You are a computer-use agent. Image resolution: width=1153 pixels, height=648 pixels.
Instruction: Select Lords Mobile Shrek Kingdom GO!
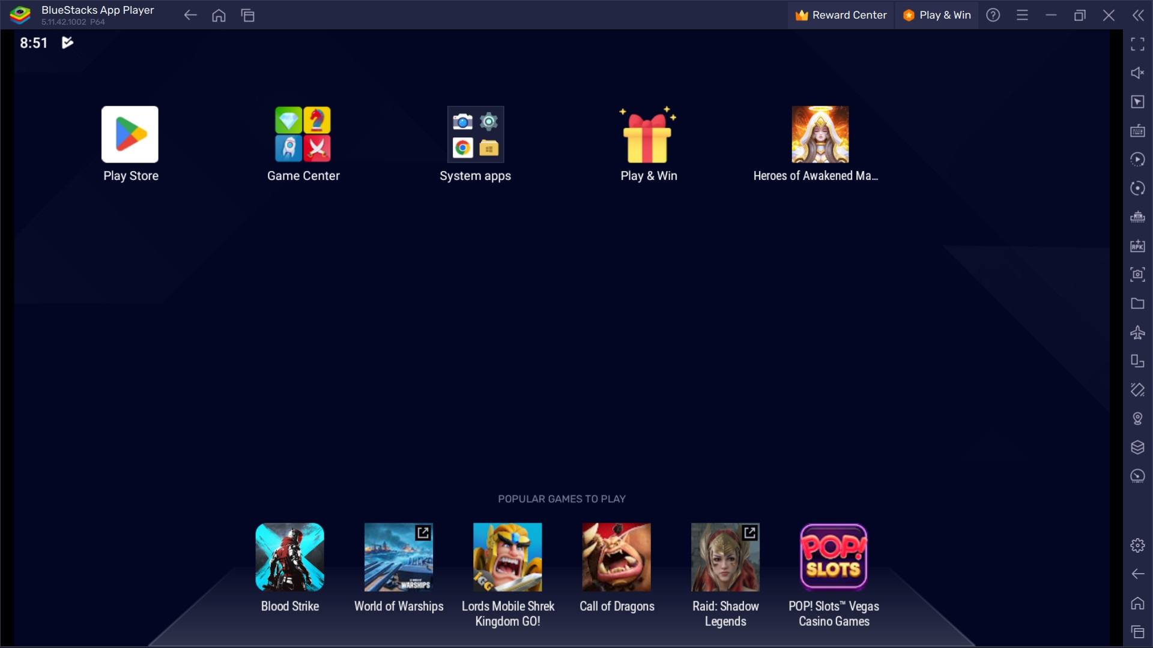(x=507, y=557)
